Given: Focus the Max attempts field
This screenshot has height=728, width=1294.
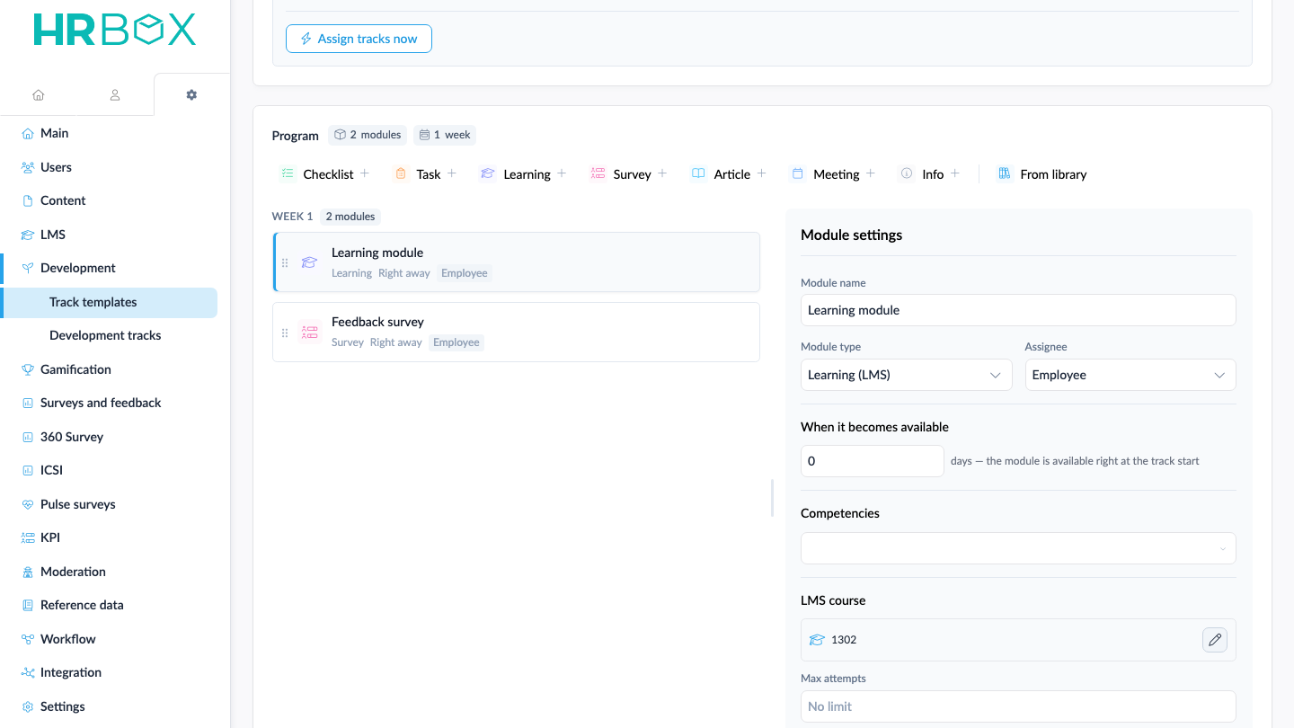Looking at the screenshot, I should [x=1018, y=706].
